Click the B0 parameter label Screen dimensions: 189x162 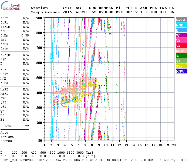click(x=2, y=115)
